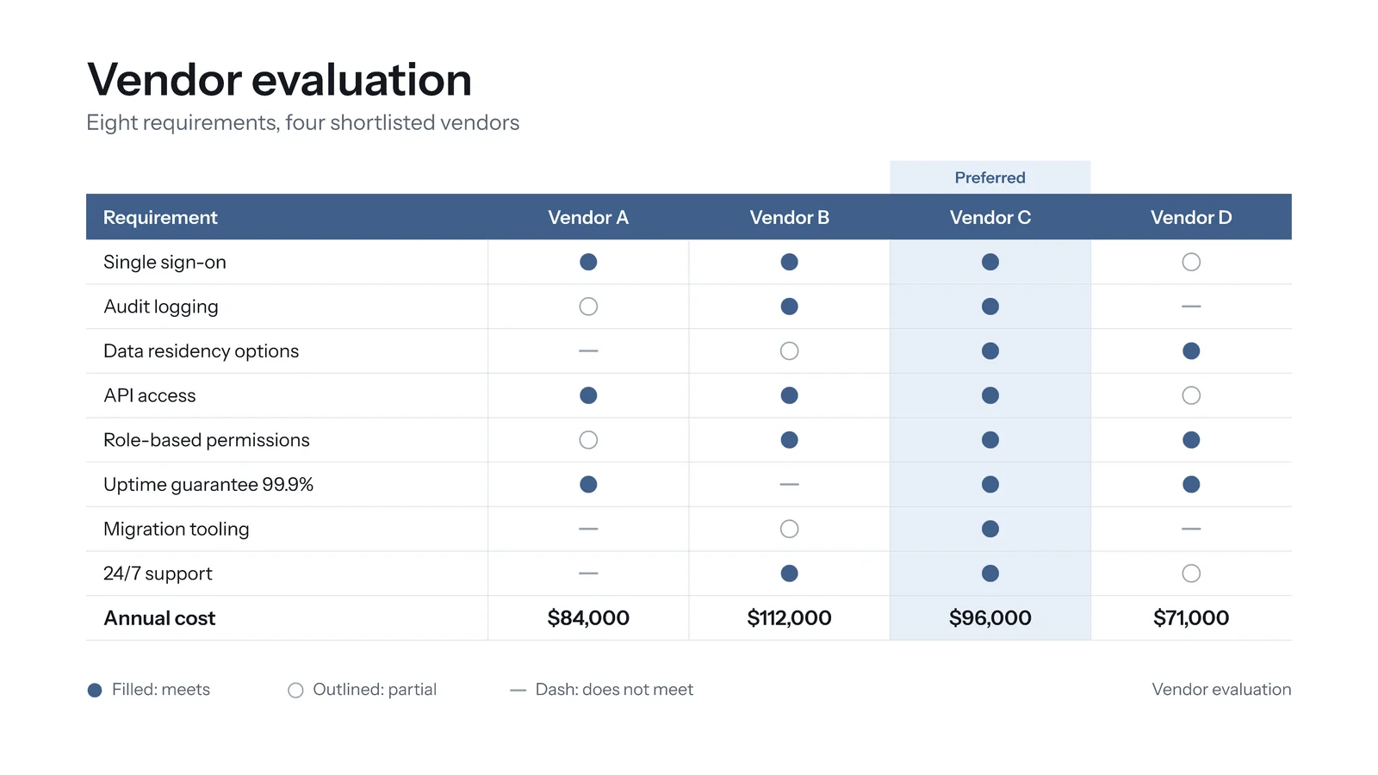Click the Vendor evaluation slide title
The height and width of the screenshot is (775, 1378).
[279, 80]
